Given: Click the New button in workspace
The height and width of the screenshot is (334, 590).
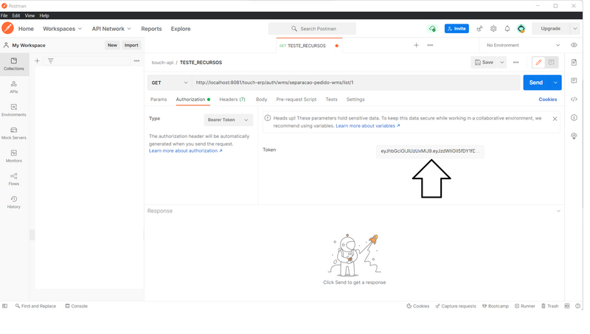Looking at the screenshot, I should [113, 45].
